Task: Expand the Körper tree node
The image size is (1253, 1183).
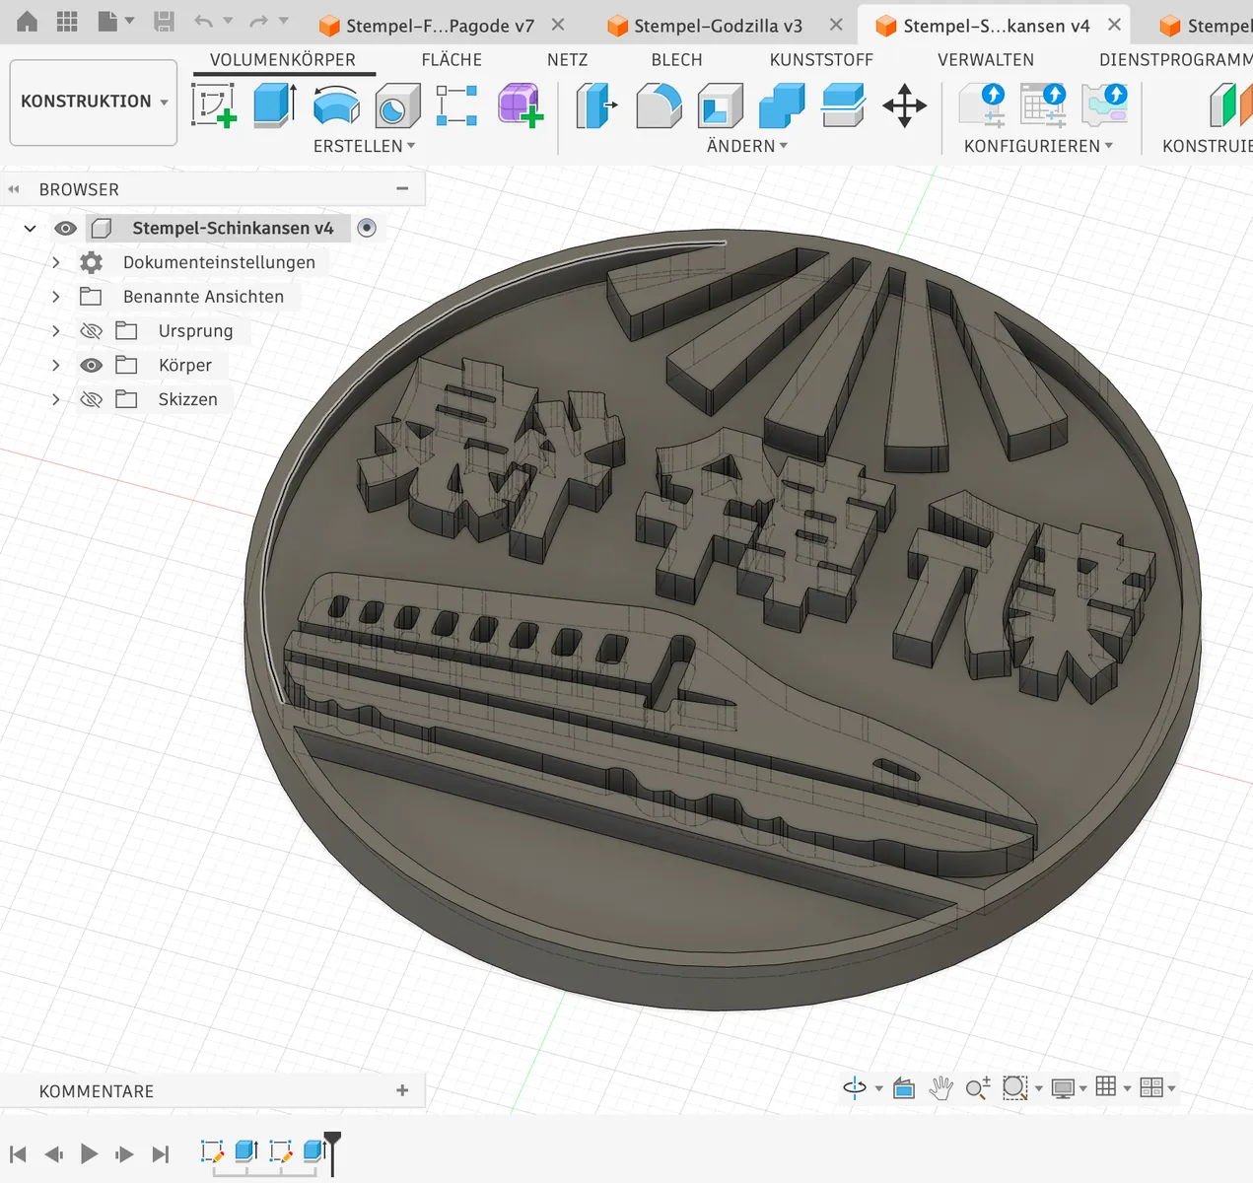Action: point(56,366)
